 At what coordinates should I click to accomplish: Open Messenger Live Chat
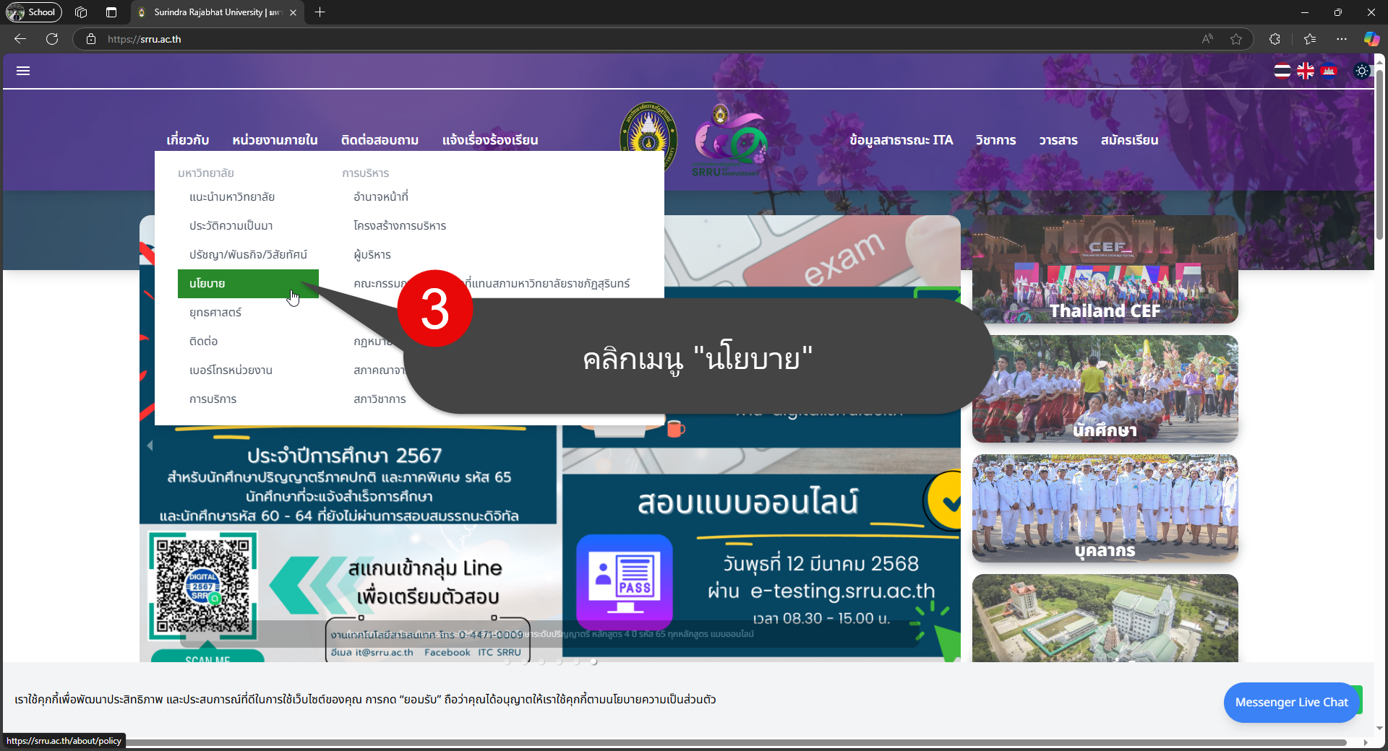[x=1292, y=702]
